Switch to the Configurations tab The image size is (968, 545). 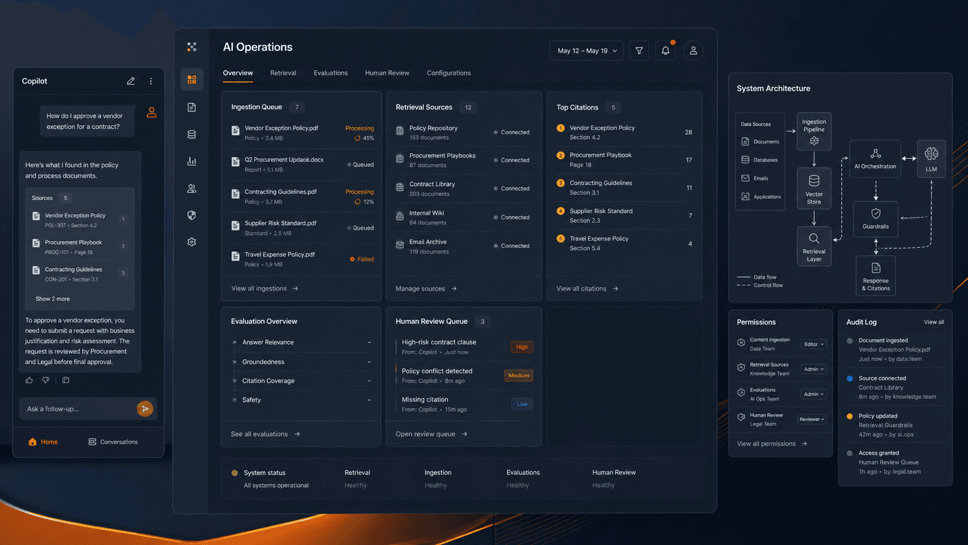pyautogui.click(x=449, y=73)
